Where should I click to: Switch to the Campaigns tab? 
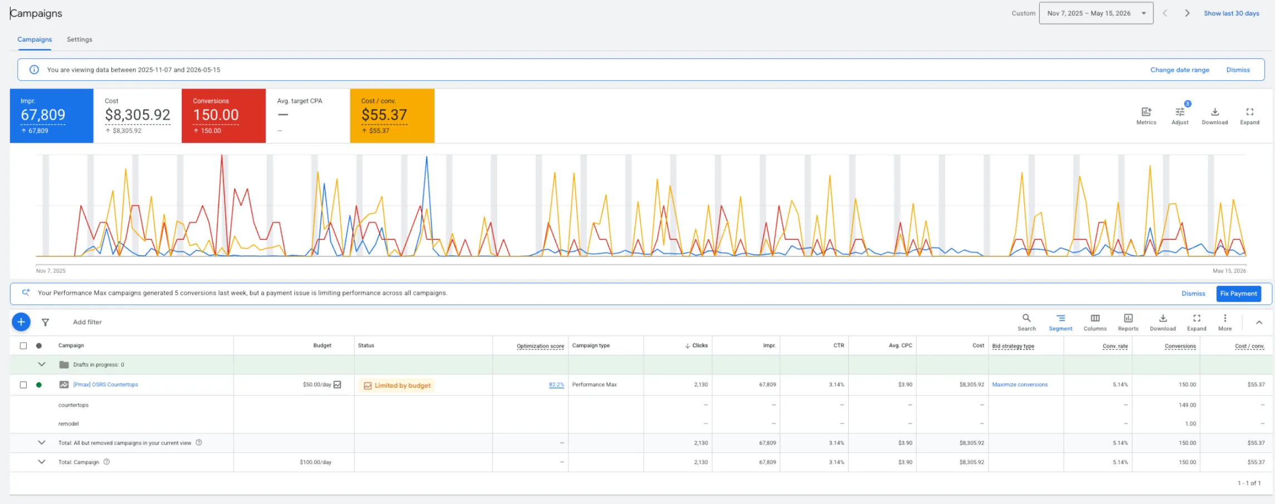click(x=35, y=39)
